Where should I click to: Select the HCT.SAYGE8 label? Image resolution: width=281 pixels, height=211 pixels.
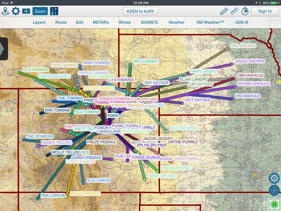(x=198, y=100)
